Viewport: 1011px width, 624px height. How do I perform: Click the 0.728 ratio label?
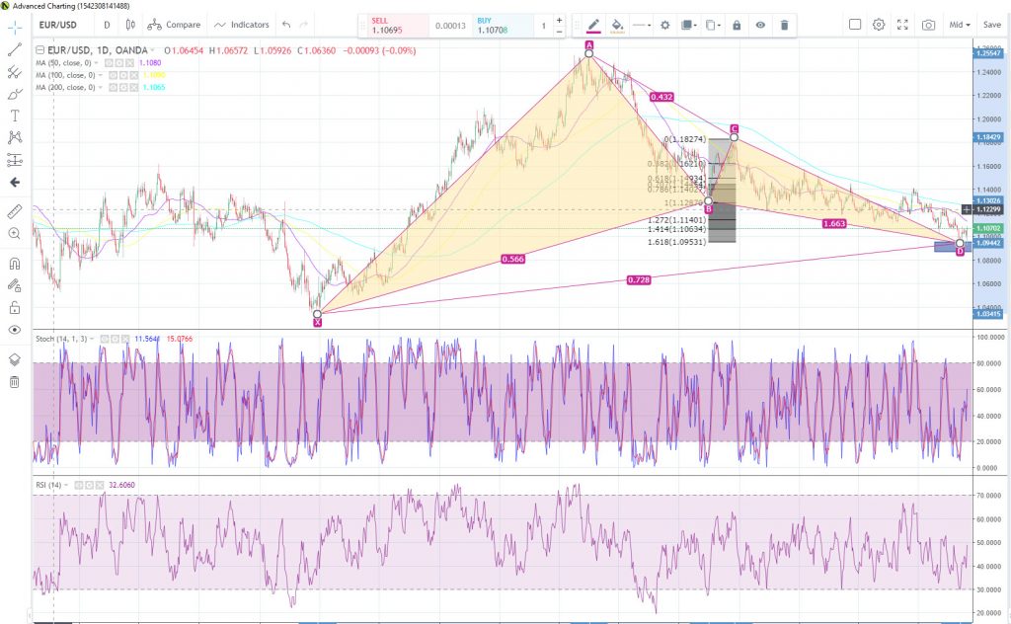pyautogui.click(x=639, y=279)
